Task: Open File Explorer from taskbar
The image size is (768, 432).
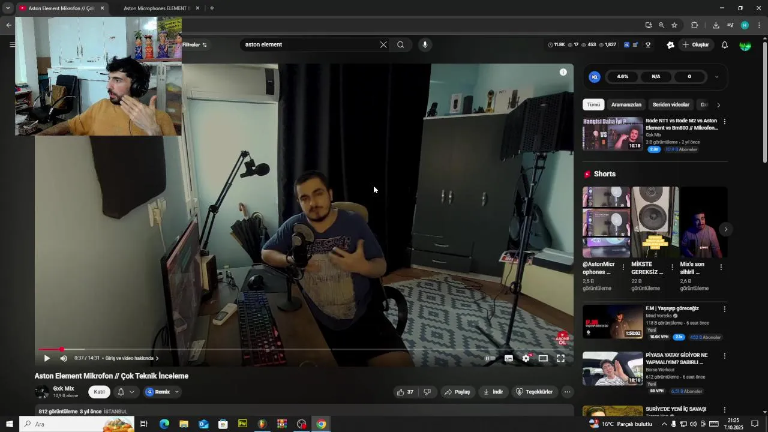Action: [184, 424]
